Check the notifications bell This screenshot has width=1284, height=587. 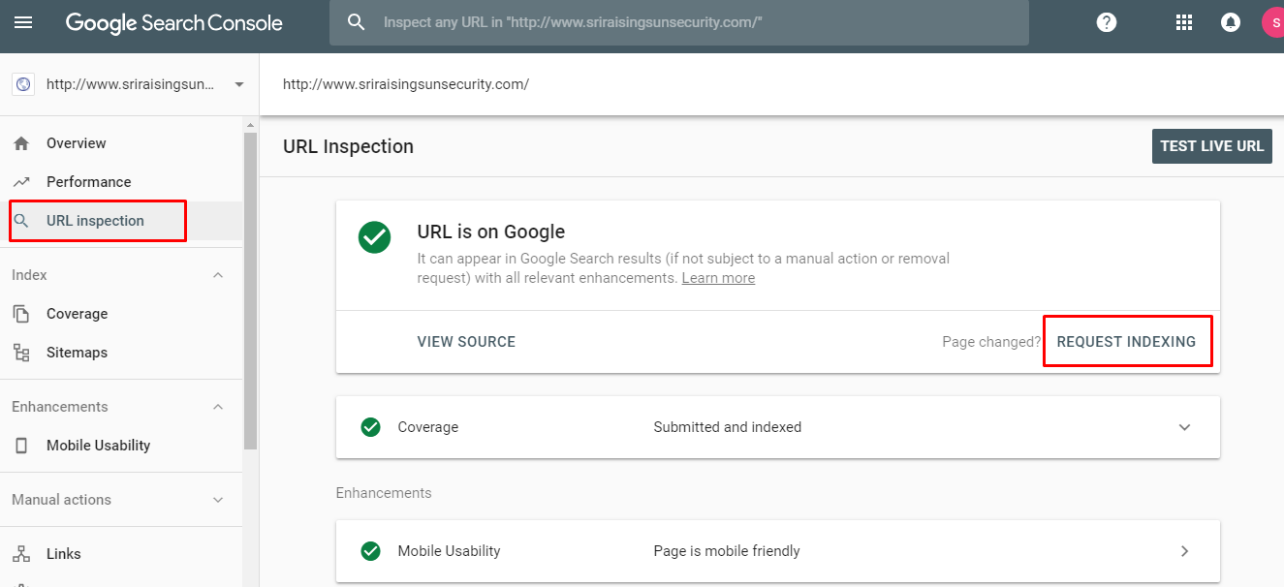tap(1230, 21)
